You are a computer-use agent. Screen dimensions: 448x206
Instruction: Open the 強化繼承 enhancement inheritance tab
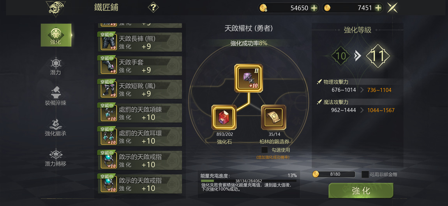(x=56, y=127)
